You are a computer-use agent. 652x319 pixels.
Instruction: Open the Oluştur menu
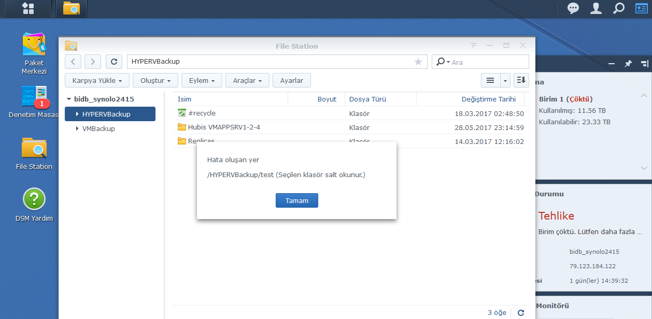(x=155, y=80)
